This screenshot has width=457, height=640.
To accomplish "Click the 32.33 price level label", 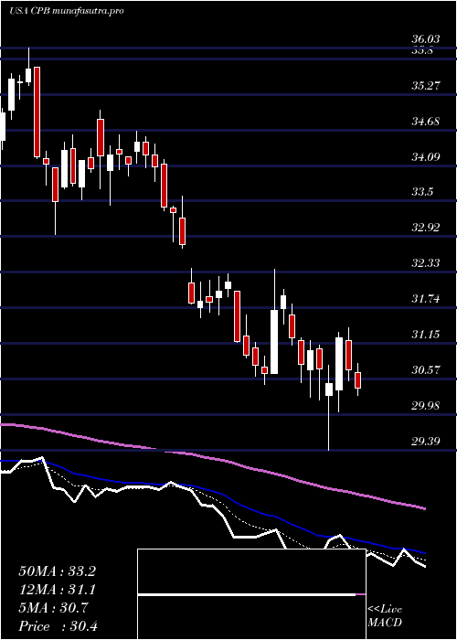I will click(x=426, y=263).
